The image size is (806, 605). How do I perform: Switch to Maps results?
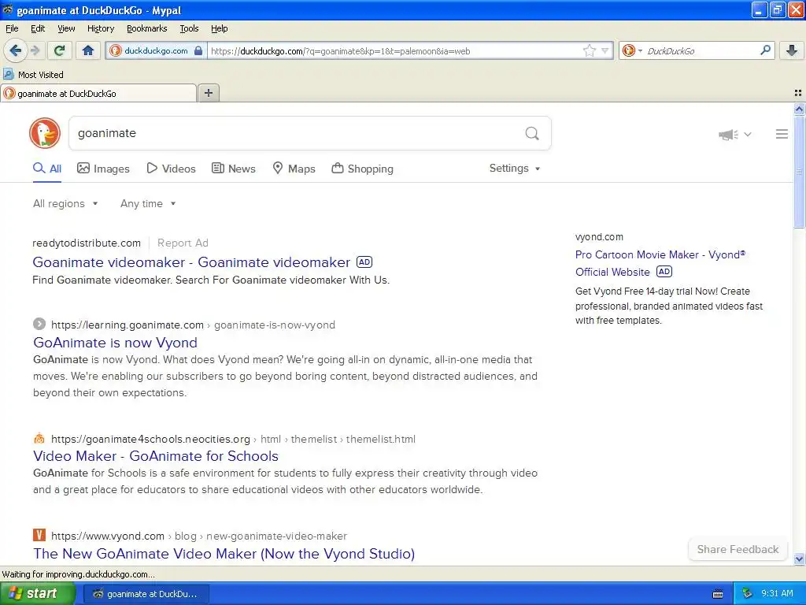(x=294, y=169)
